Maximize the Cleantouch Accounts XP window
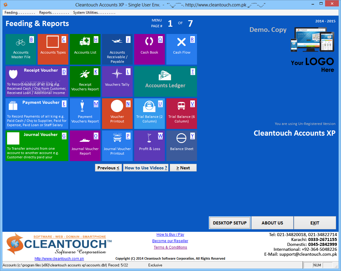Image resolution: width=341 pixels, height=271 pixels. click(x=321, y=4)
